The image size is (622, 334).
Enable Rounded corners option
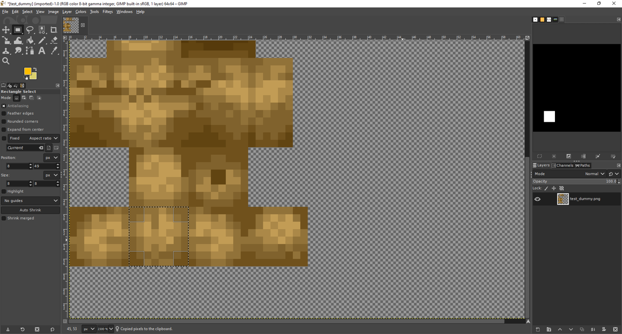click(x=4, y=121)
